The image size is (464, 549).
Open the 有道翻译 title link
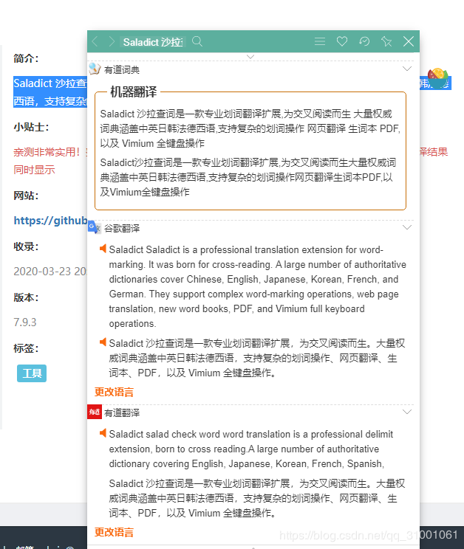point(122,413)
